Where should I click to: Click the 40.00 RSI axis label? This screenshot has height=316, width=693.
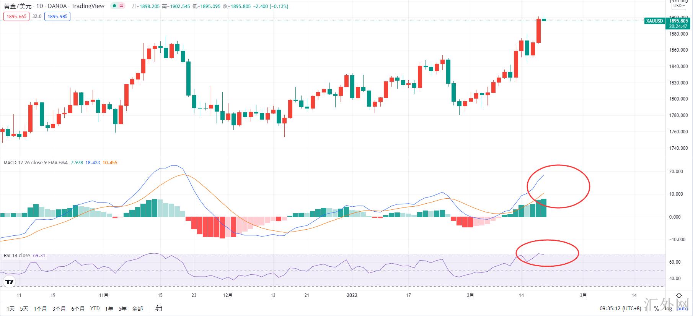[x=675, y=279]
